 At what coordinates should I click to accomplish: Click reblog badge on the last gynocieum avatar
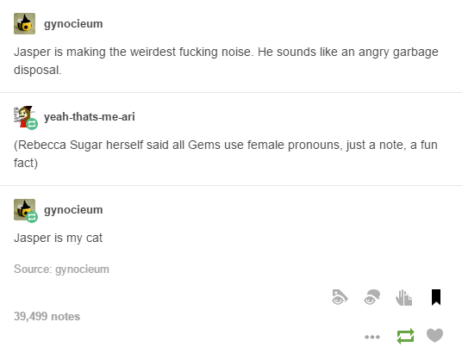[32, 217]
